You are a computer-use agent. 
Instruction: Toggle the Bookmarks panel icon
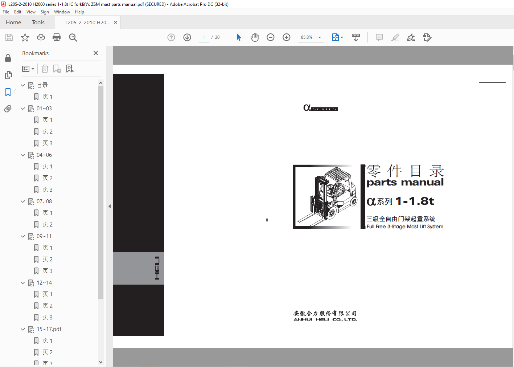(x=8, y=92)
